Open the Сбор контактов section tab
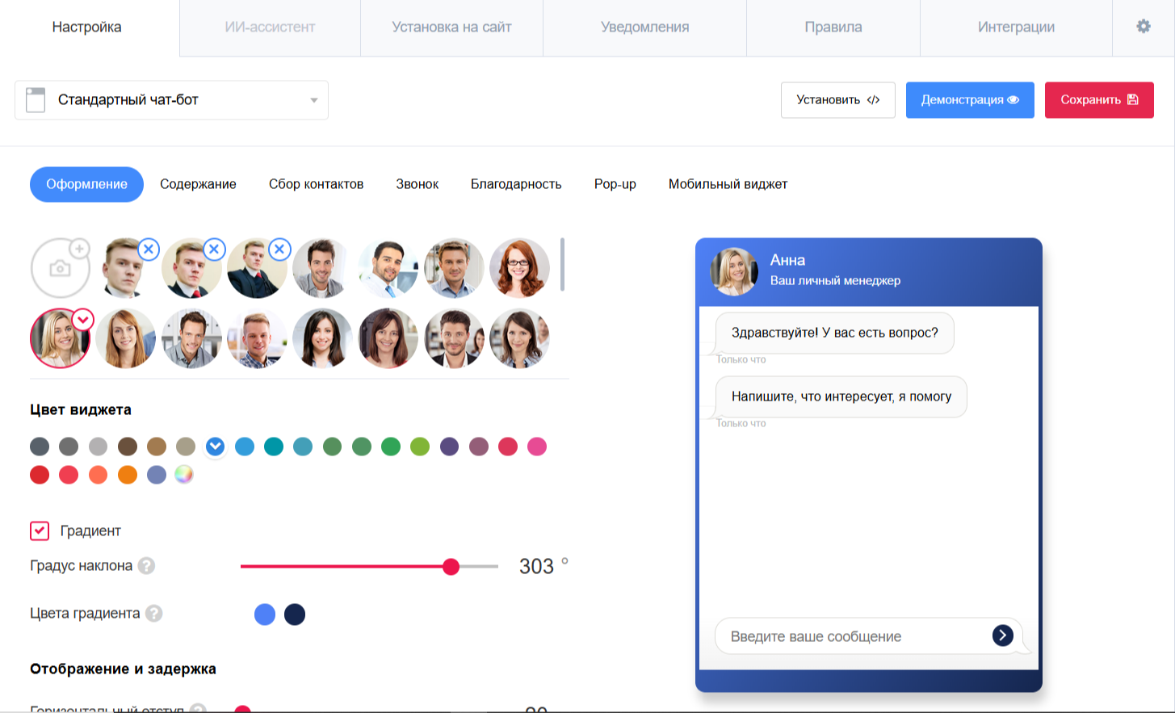 316,184
